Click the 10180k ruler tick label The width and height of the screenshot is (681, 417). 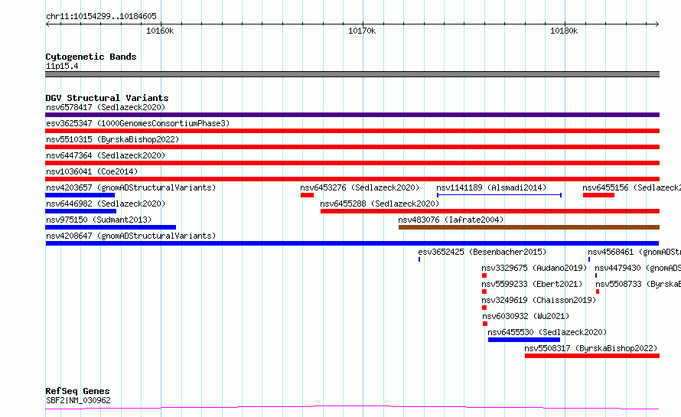[564, 31]
